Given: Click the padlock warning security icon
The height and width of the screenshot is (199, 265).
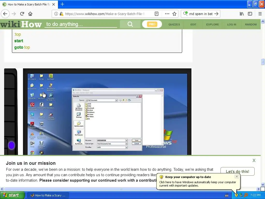Looking at the screenshot, I should 61,14.
